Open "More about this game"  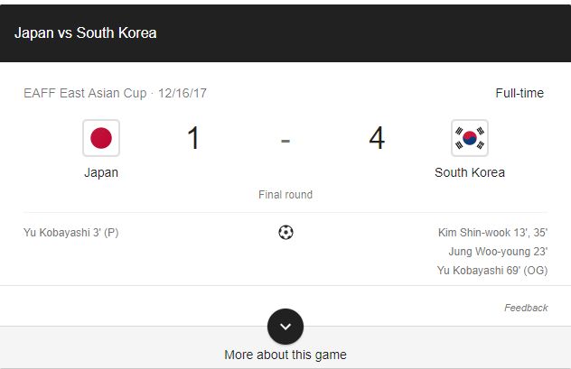point(285,355)
